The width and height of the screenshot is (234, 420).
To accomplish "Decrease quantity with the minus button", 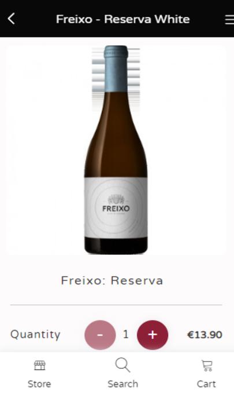I will tap(100, 335).
